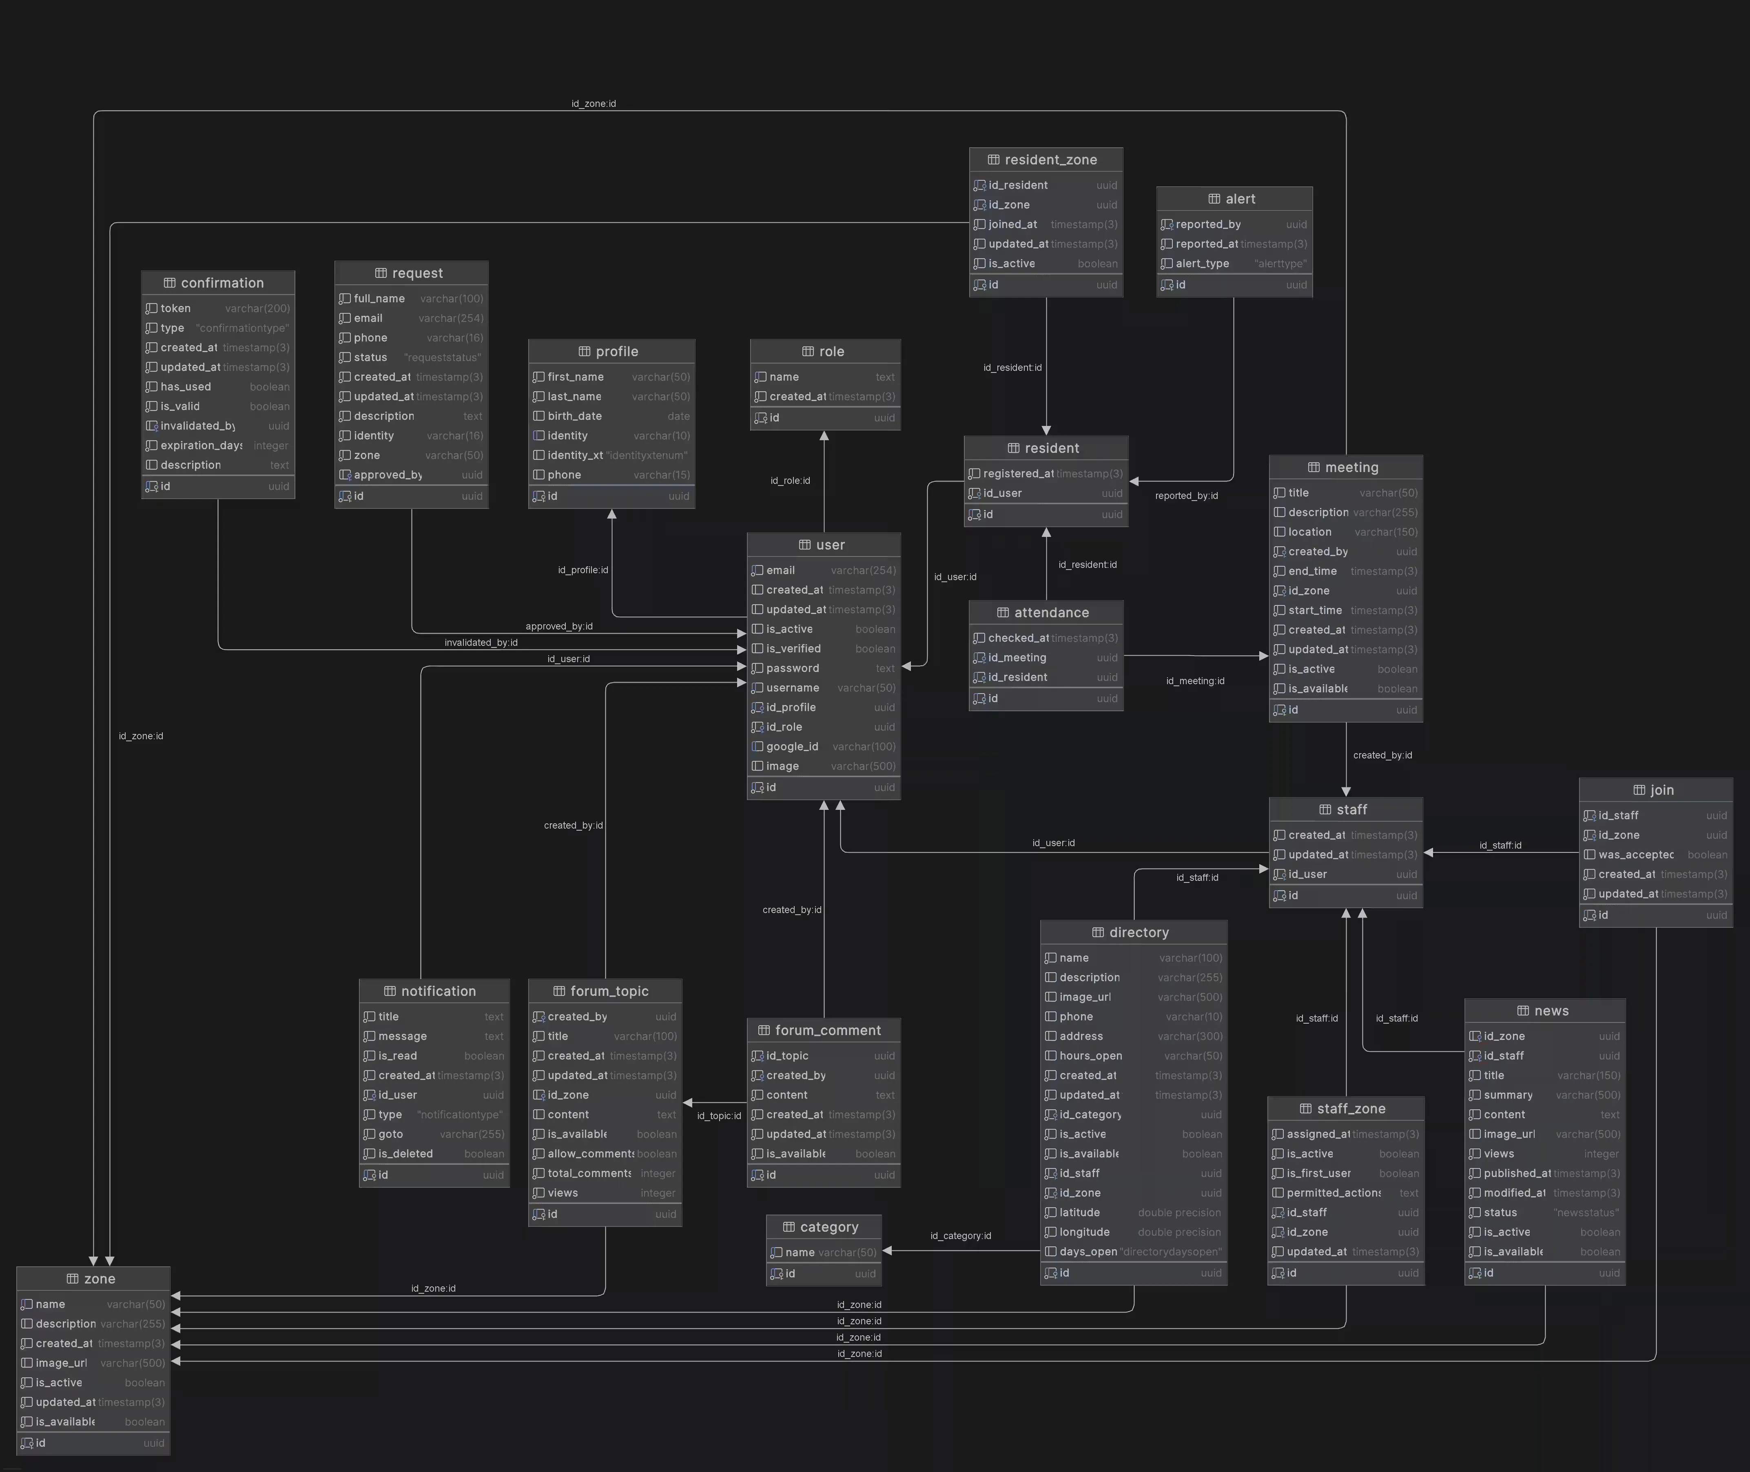Select the key icon beside staff's id field
This screenshot has height=1472, width=1750.
(x=1280, y=896)
